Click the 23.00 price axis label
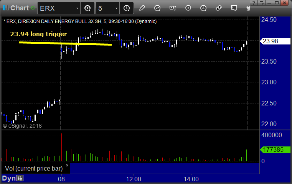Viewport: 292px width, 184px height. (x=269, y=82)
